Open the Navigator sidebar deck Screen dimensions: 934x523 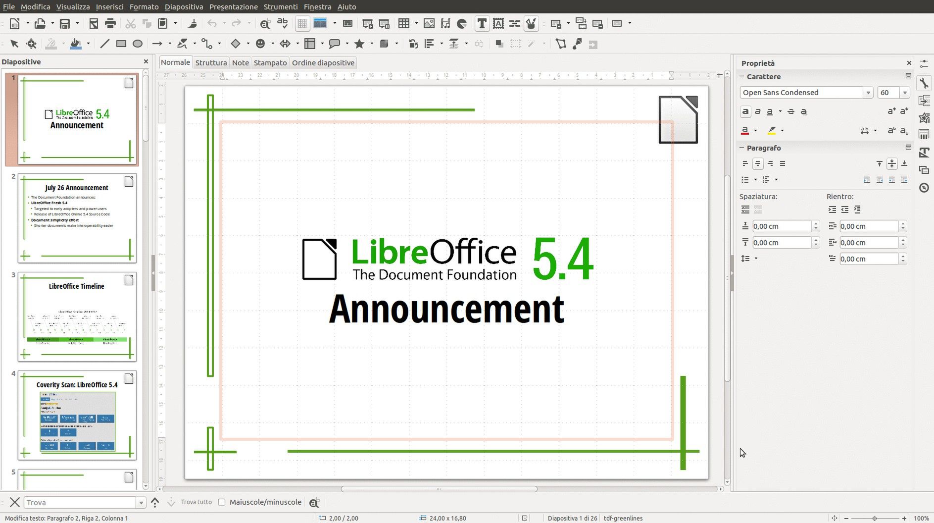pyautogui.click(x=924, y=188)
